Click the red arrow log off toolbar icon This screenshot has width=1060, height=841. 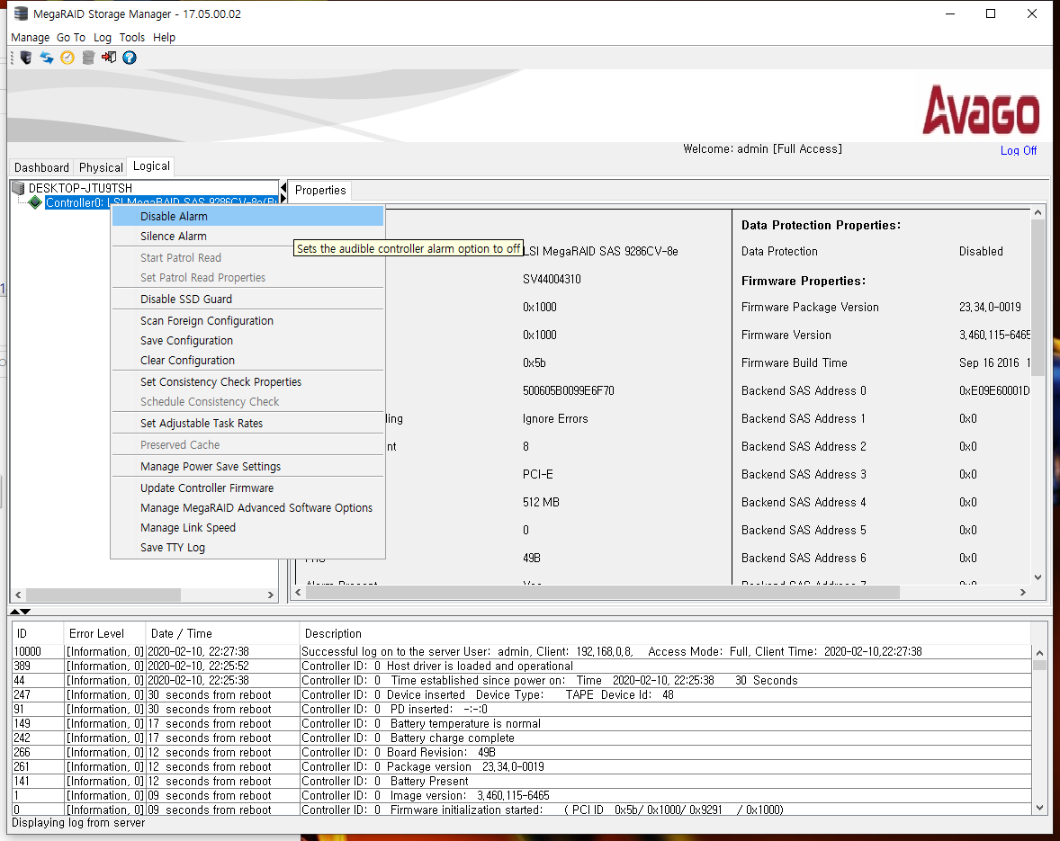109,58
